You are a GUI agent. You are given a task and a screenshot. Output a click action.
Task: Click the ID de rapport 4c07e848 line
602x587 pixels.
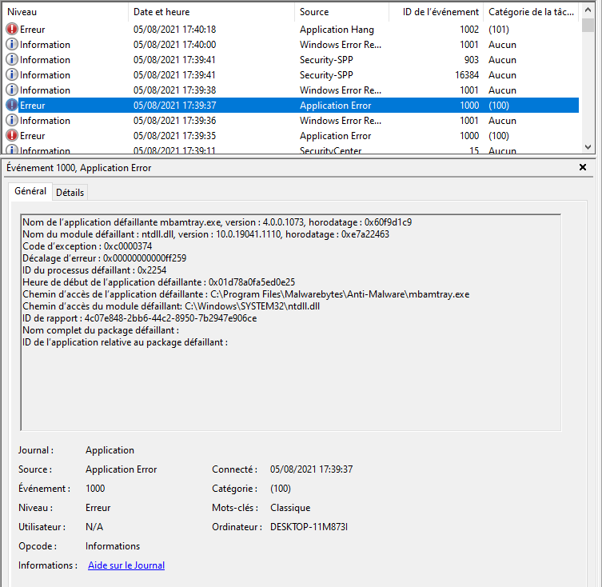tap(140, 317)
